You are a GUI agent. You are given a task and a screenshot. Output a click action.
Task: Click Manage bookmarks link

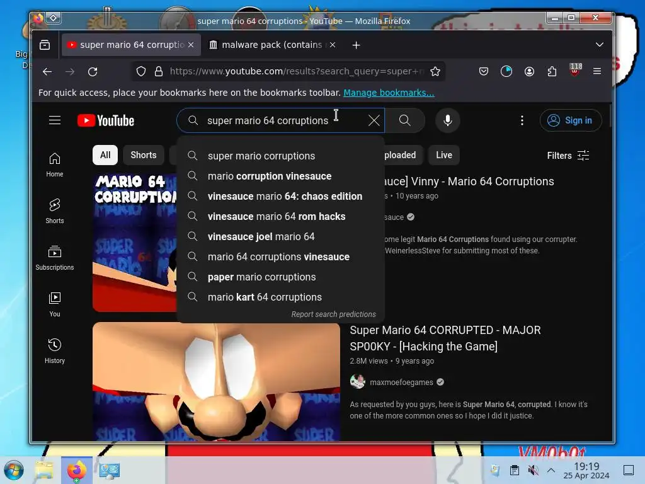point(389,93)
